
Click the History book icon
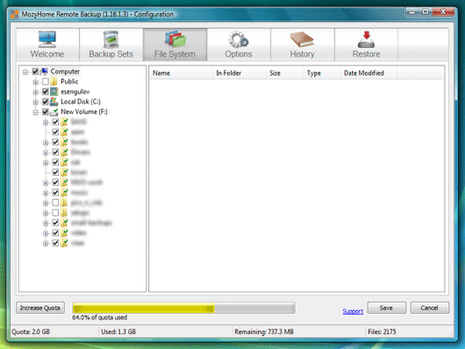302,40
